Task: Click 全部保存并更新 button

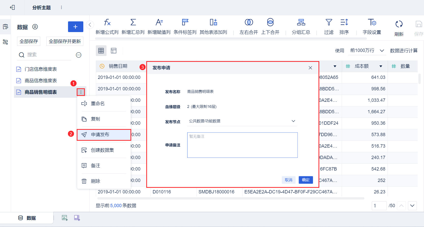Action: point(65,41)
